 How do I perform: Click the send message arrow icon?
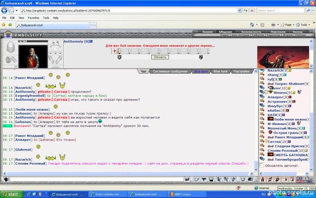coord(187,180)
